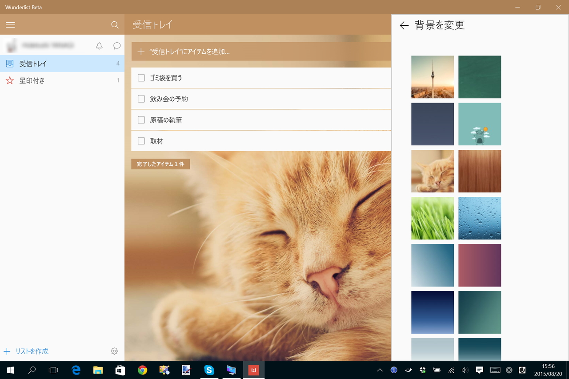The image size is (569, 379).
Task: Open the Windows Start menu
Action: pyautogui.click(x=10, y=370)
